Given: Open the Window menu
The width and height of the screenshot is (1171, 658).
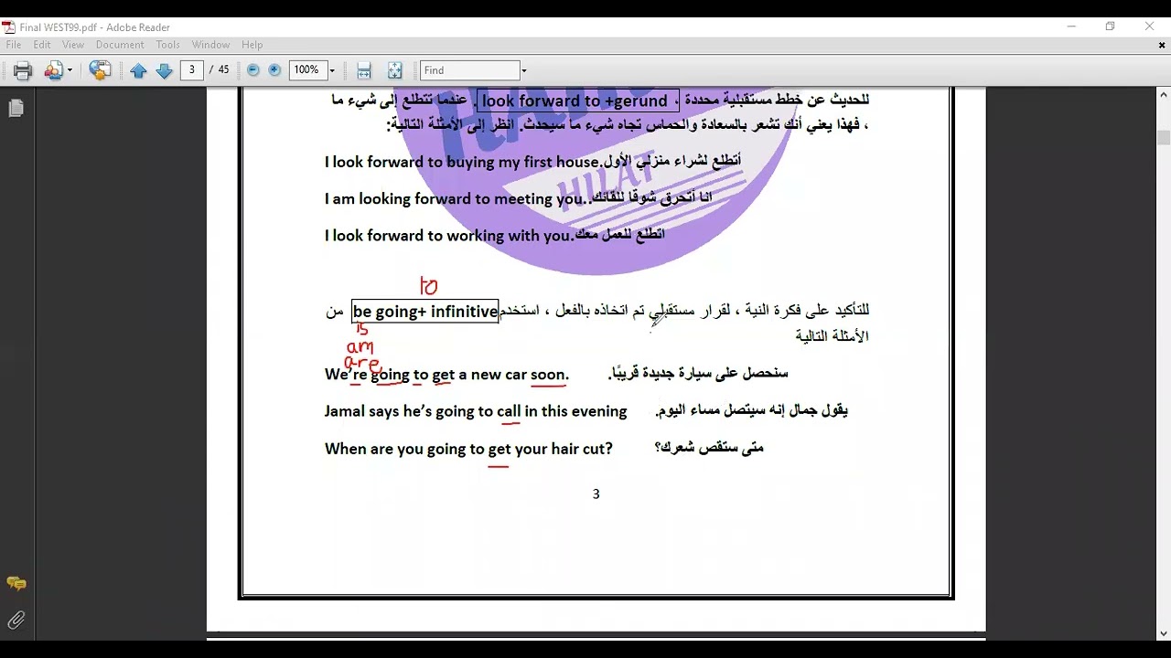Looking at the screenshot, I should (210, 45).
